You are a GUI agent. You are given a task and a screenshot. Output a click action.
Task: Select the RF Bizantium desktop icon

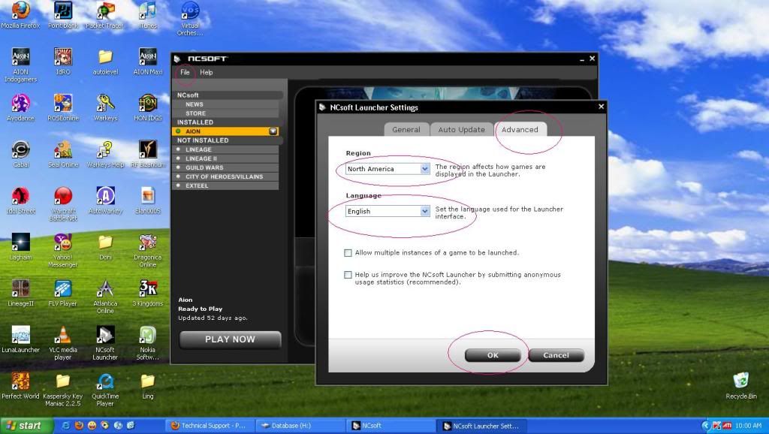(x=148, y=149)
